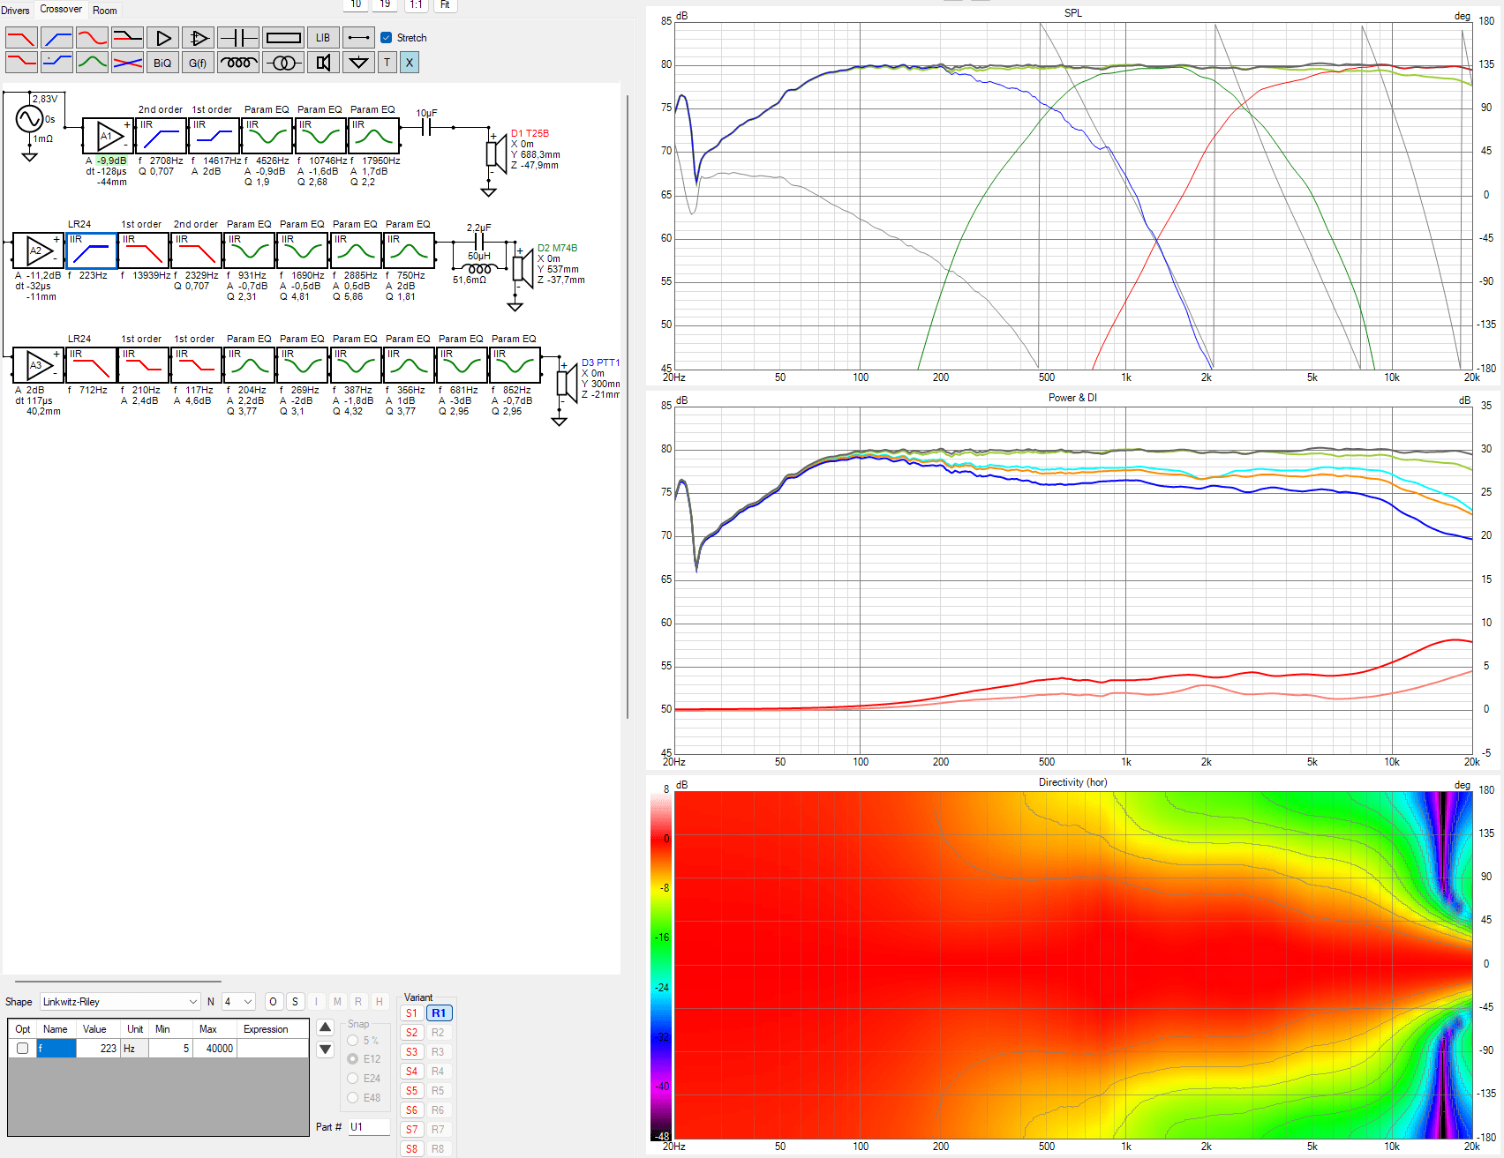Select the Param EQ 4526Hz block

click(x=267, y=136)
